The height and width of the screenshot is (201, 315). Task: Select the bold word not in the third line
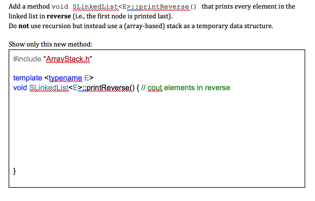pos(20,26)
